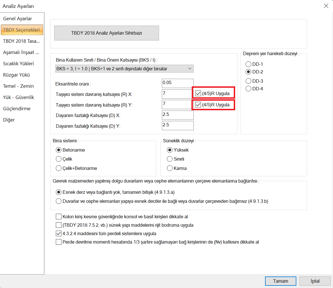Uncheck 4.3.2.4 maddesini tüm perdeli sistemlere uygula
Image resolution: width=333 pixels, height=288 pixels.
point(59,233)
